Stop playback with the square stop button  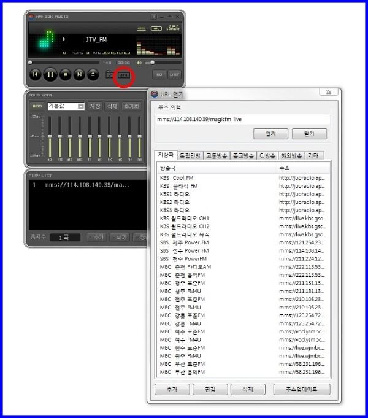pos(66,74)
